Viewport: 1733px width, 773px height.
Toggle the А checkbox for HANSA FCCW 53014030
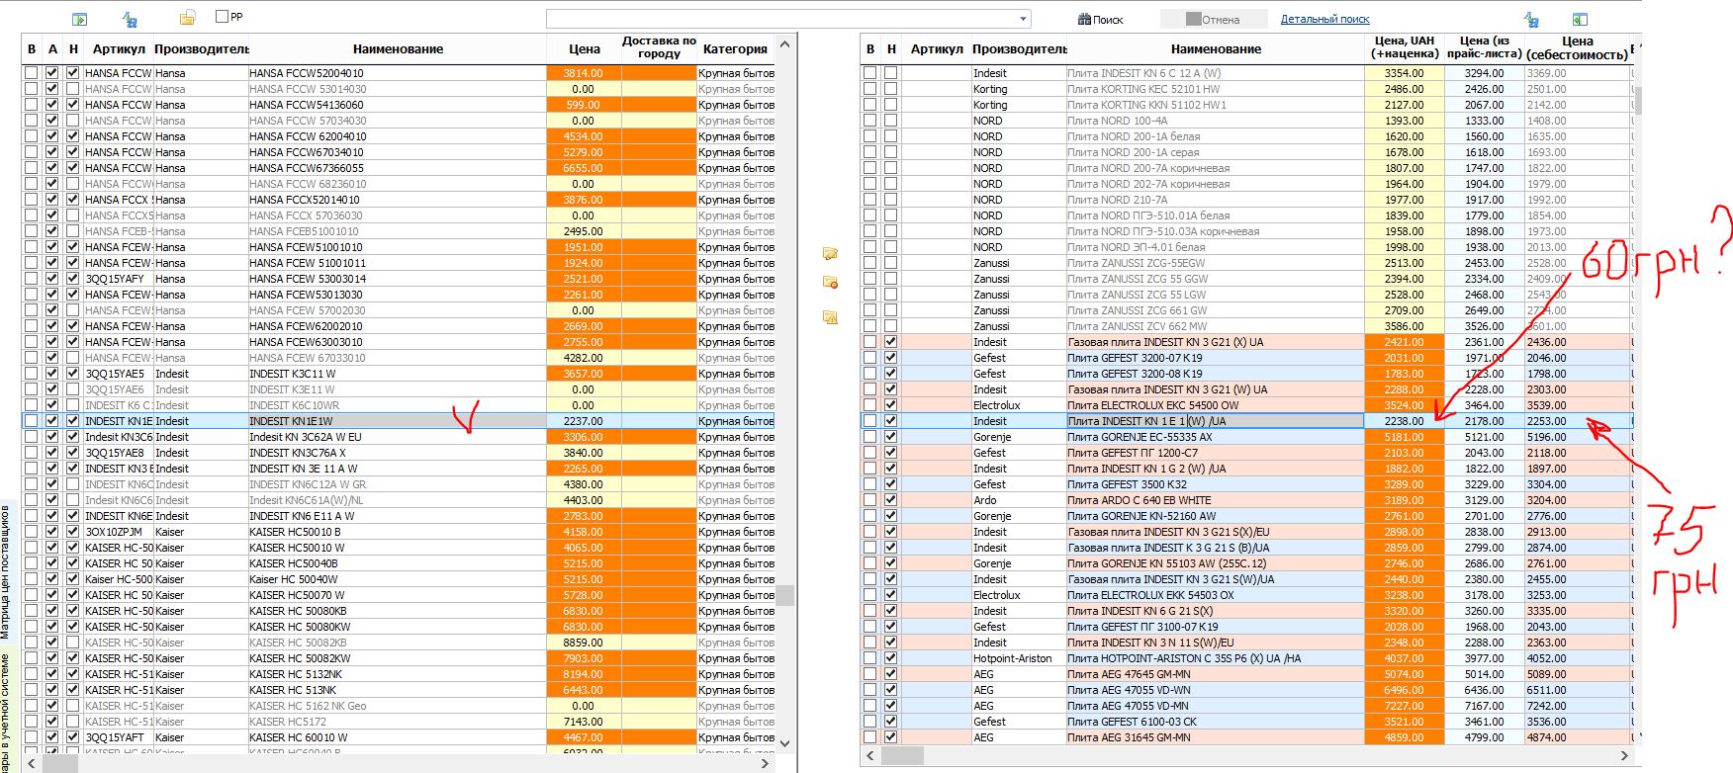[x=52, y=89]
